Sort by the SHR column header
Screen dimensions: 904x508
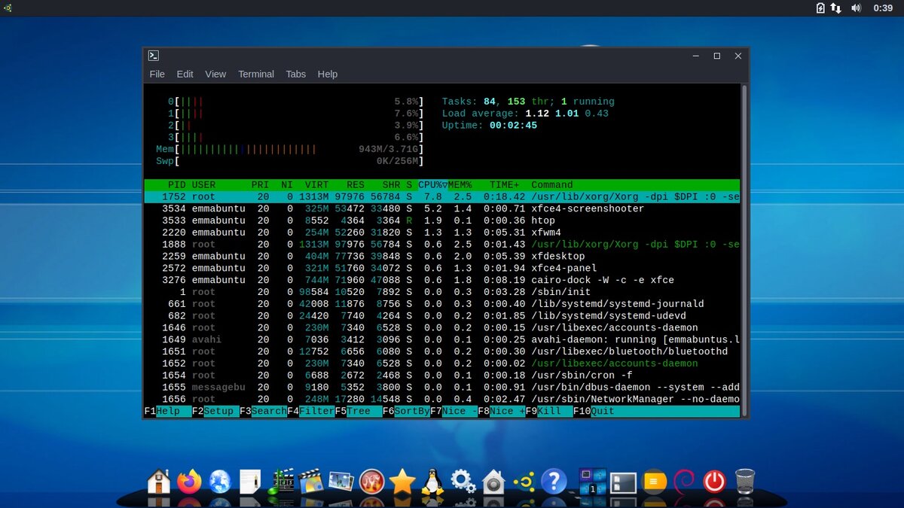tap(391, 185)
